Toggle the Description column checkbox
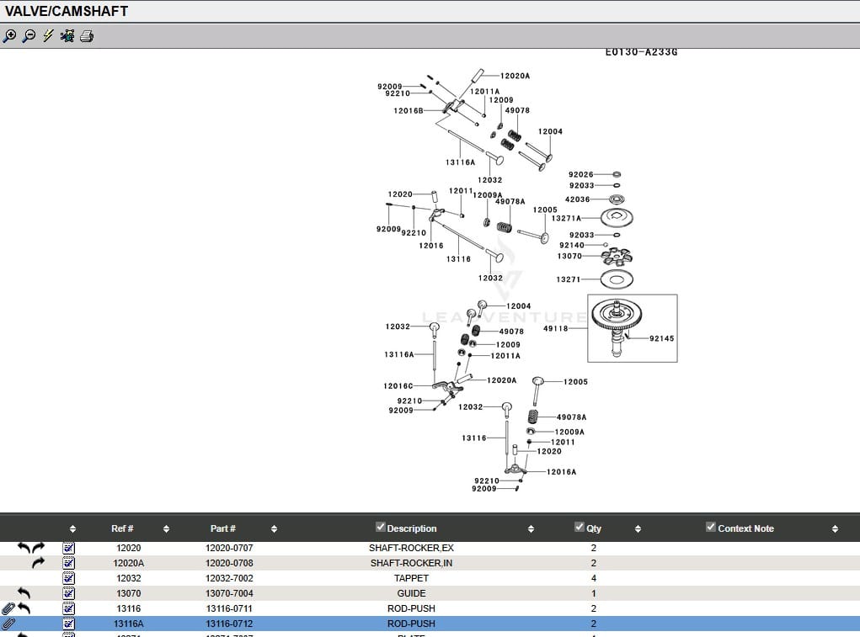 coord(381,528)
